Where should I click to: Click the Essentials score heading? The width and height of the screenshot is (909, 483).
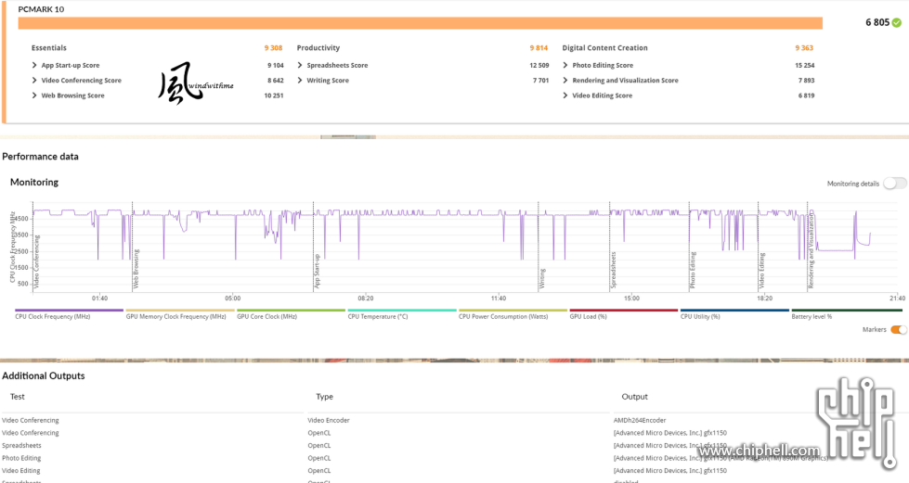[49, 48]
